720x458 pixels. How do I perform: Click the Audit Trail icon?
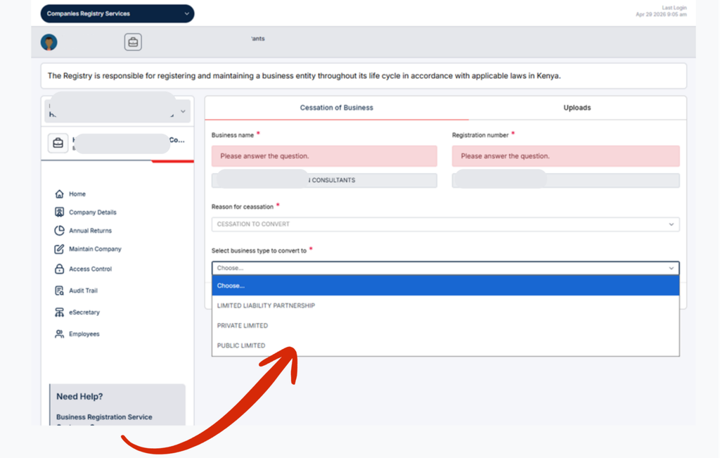pos(59,291)
